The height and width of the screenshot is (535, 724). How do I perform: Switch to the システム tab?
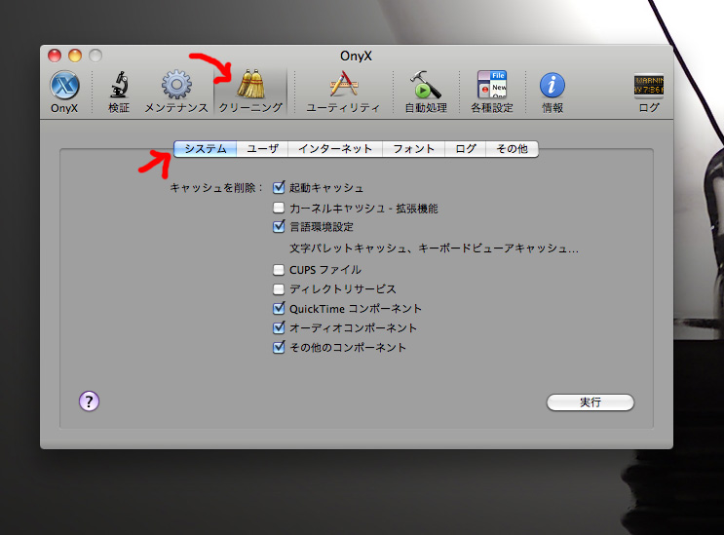(205, 149)
